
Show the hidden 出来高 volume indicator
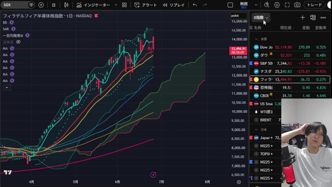[x=18, y=42]
